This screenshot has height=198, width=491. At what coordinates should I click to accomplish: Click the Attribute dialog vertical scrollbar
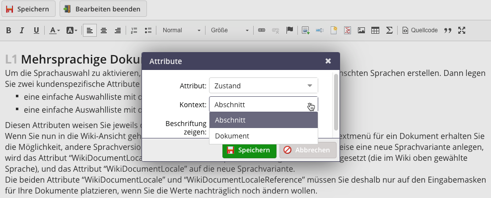point(336,102)
